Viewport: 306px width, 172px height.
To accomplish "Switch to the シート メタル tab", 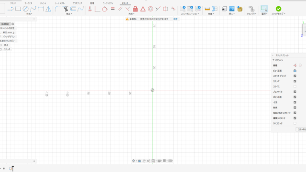I will point(59,3).
